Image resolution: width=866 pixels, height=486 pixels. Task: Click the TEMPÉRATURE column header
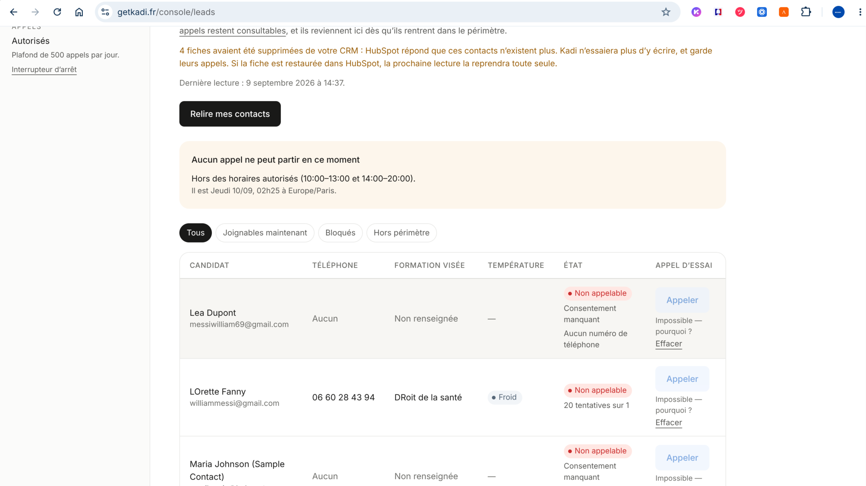516,266
